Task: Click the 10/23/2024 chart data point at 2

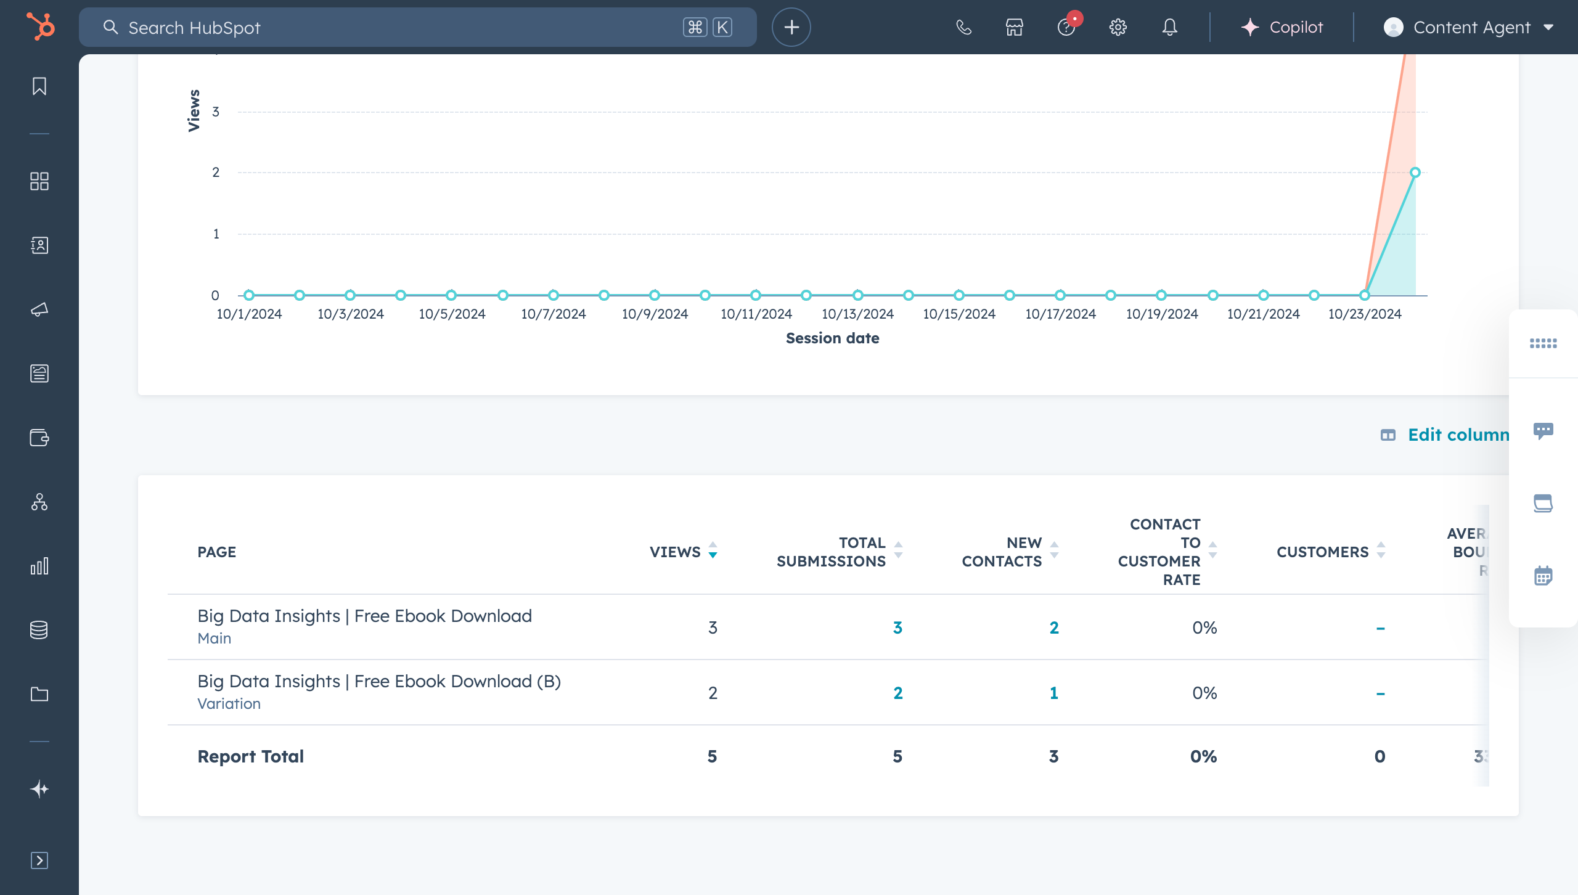Action: point(1415,173)
